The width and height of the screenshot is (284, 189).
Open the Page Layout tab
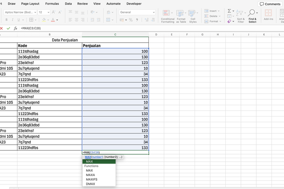pyautogui.click(x=30, y=3)
